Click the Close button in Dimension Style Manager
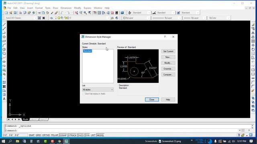Screen dimensions: 257x144 click(152, 100)
